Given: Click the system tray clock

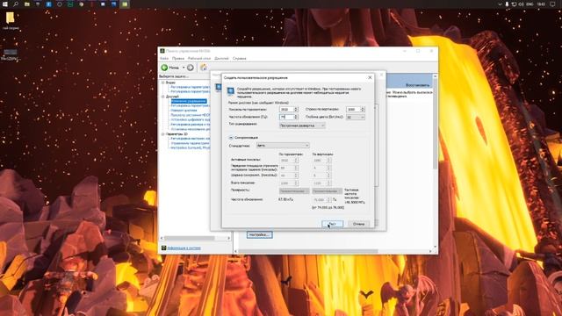Looking at the screenshot, I should [541, 4].
